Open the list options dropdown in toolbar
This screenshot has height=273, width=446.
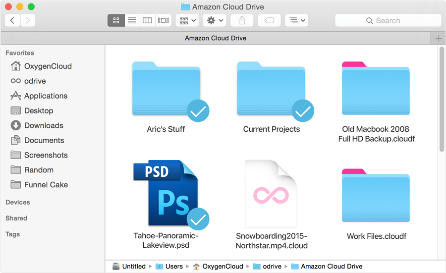click(x=297, y=20)
